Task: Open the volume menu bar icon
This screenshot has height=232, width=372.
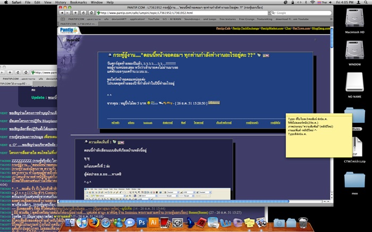Action: pyautogui.click(x=330, y=2)
